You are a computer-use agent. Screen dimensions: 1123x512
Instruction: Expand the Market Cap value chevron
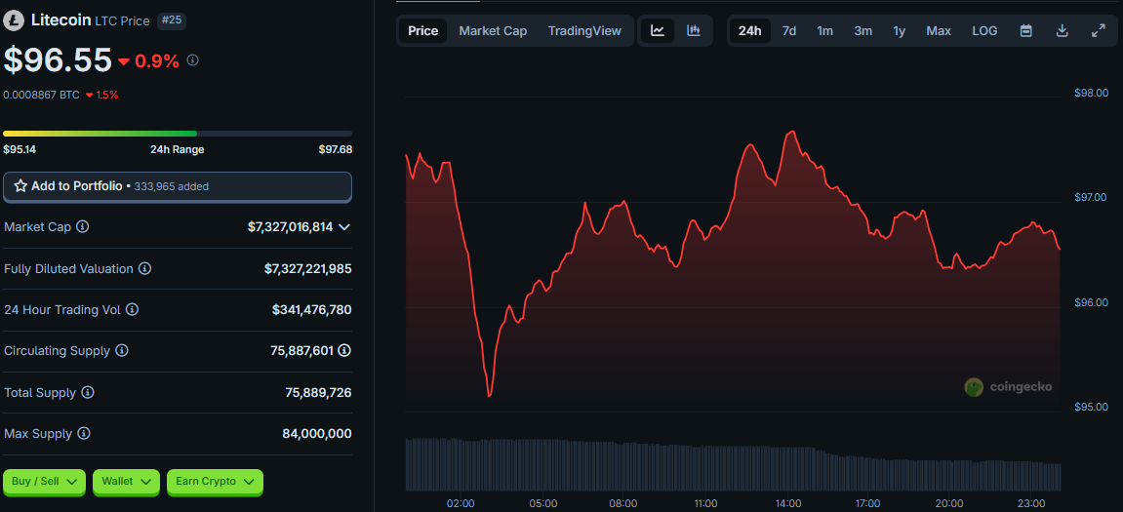[343, 227]
